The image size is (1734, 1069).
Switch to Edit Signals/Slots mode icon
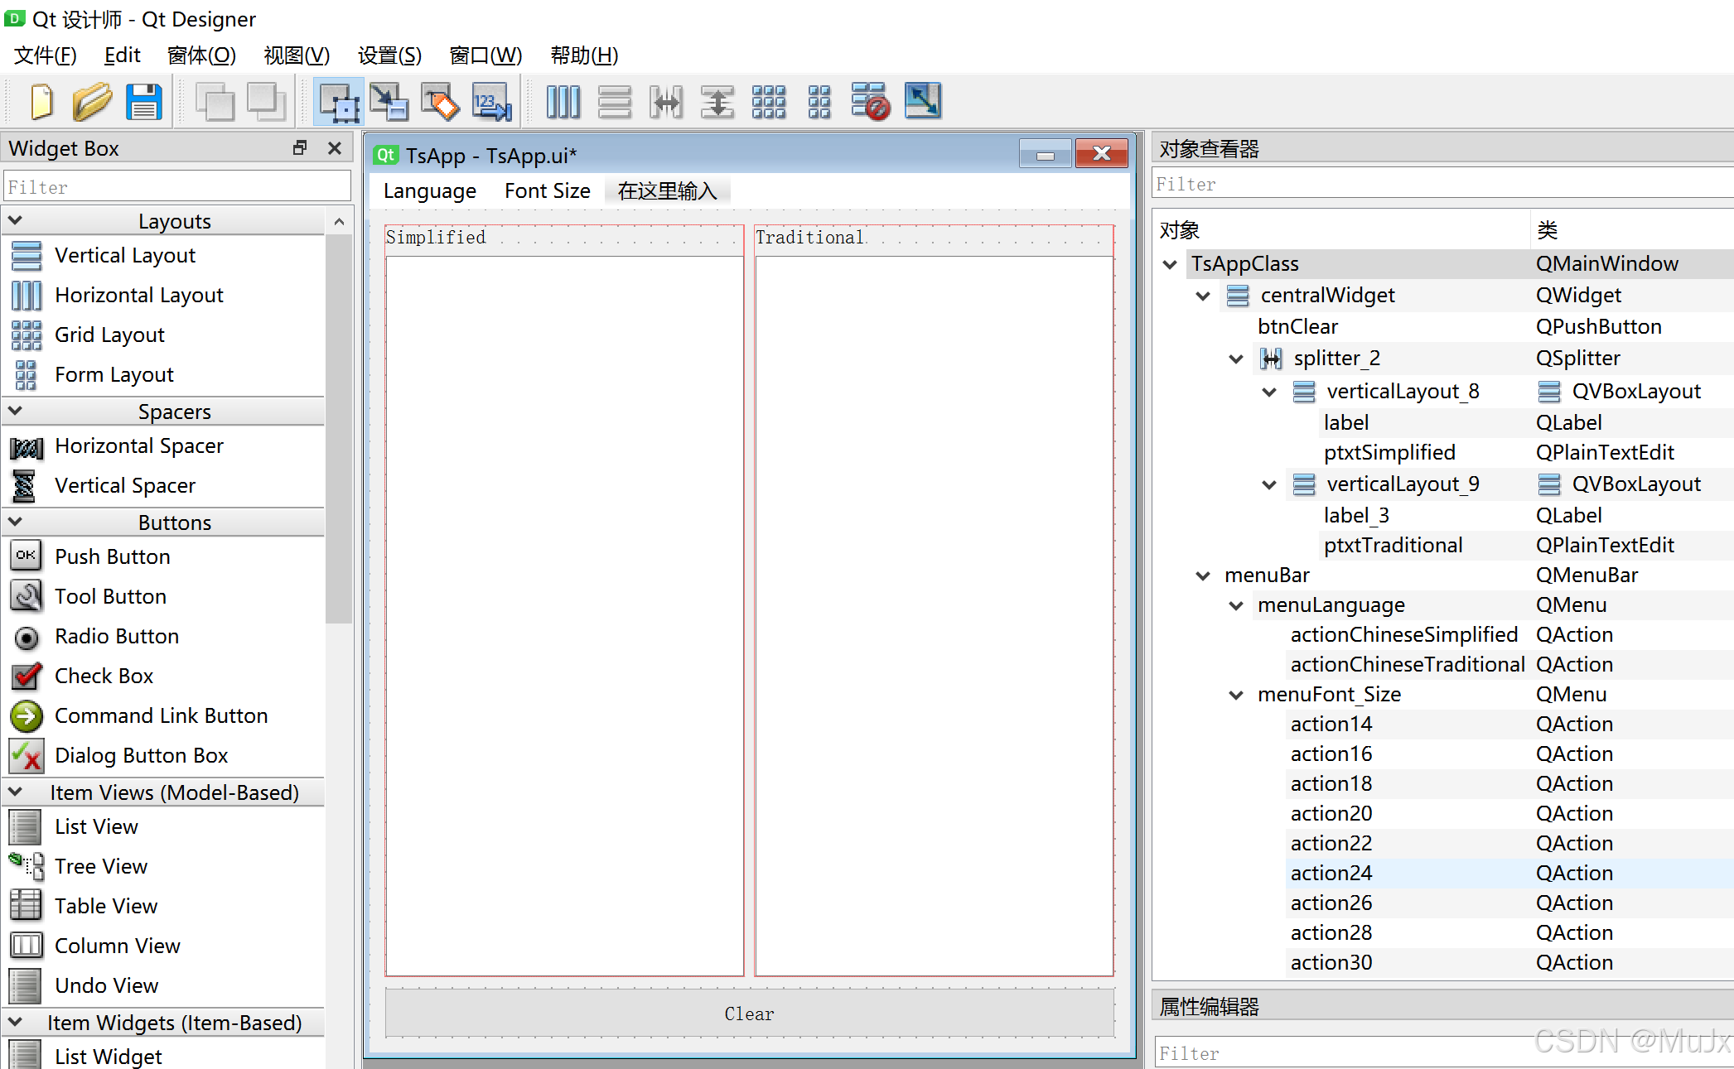(x=389, y=103)
